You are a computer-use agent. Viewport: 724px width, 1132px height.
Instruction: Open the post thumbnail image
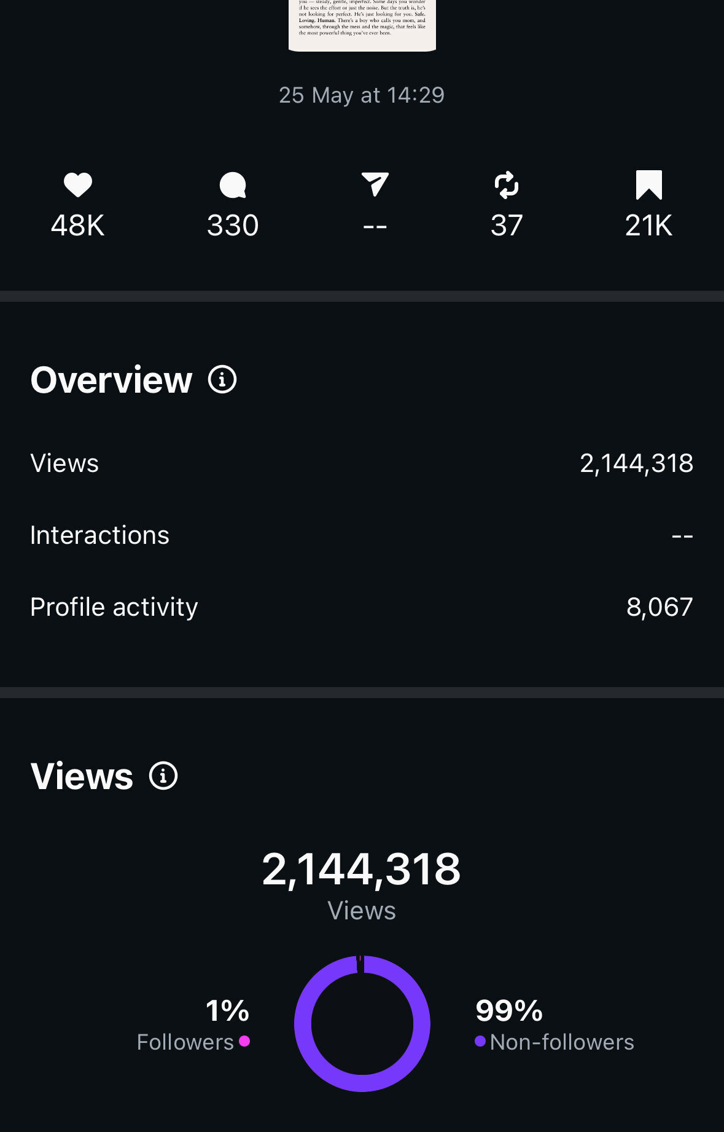tap(362, 25)
